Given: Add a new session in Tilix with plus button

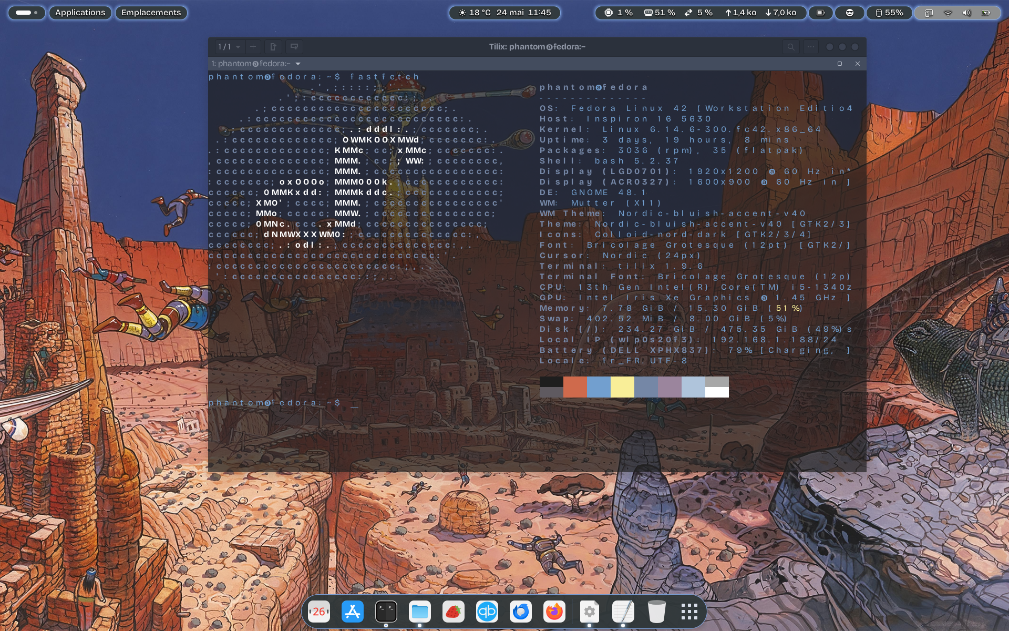Looking at the screenshot, I should [253, 47].
